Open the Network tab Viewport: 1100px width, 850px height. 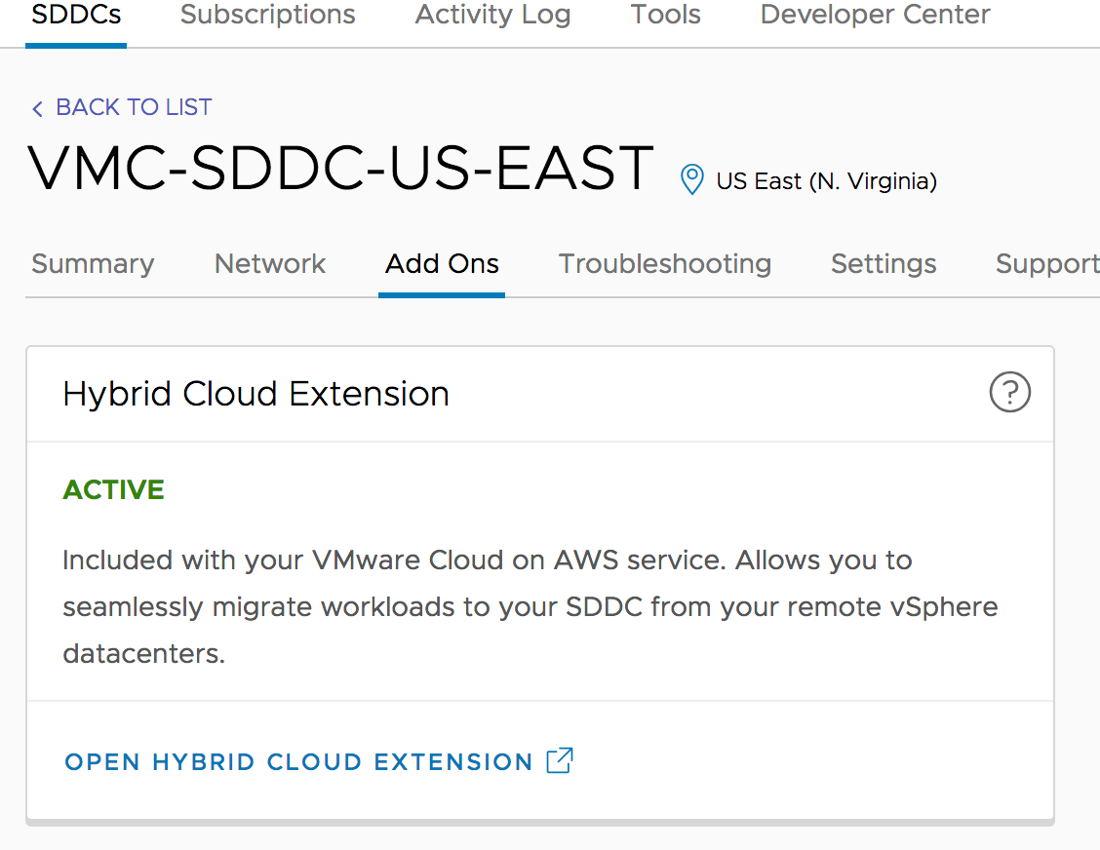pos(269,263)
